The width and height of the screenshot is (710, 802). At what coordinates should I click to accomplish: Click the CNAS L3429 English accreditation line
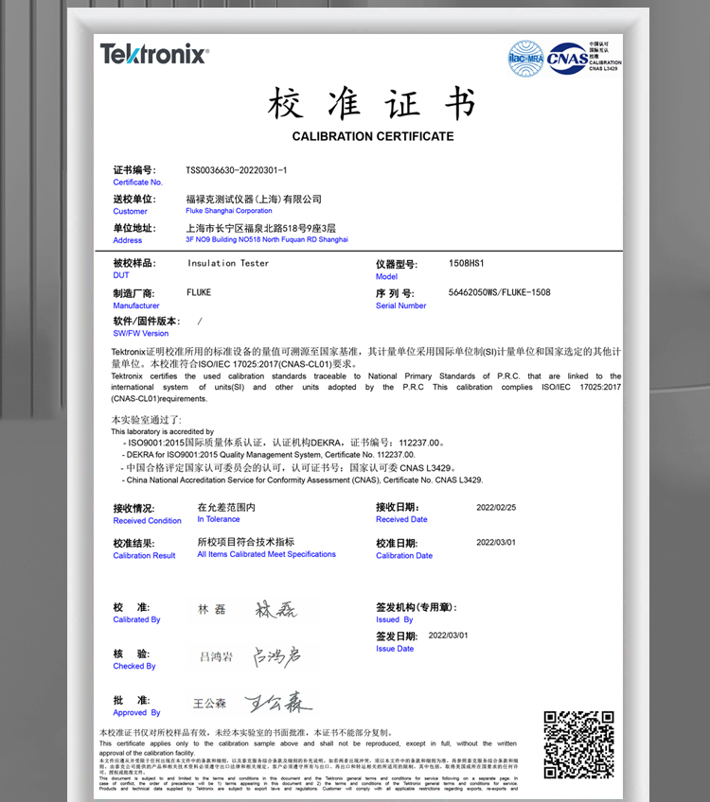coord(303,480)
